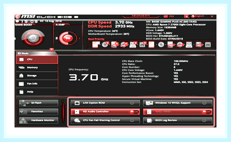Toggle the GAME BOOST knob

click(x=33, y=38)
